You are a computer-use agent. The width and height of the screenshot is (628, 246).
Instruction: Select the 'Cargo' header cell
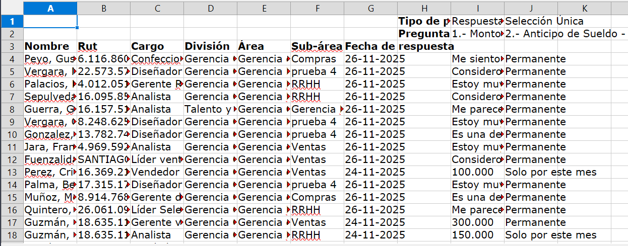coord(156,46)
